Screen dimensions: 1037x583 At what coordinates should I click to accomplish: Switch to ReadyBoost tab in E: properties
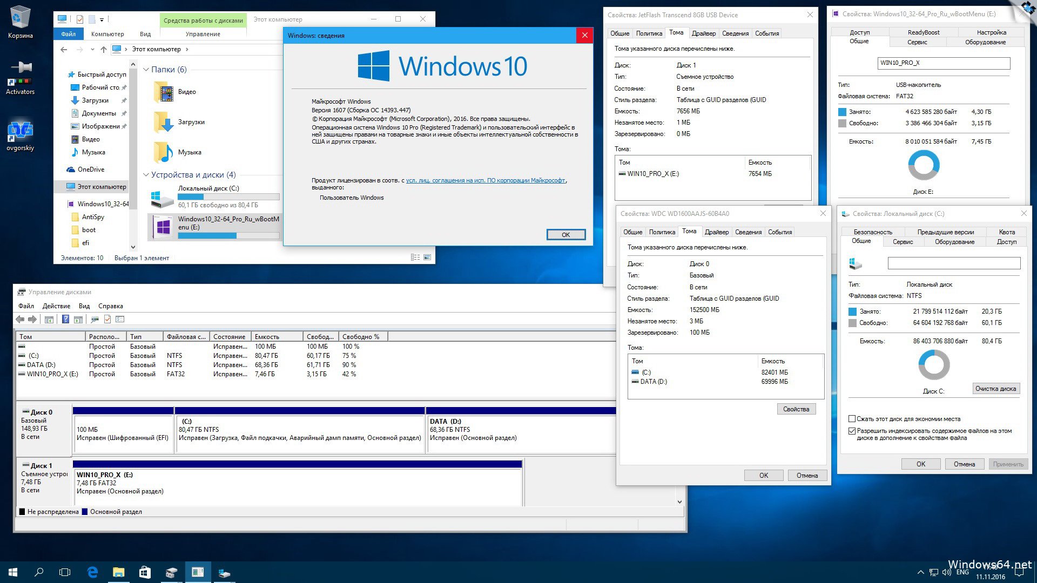point(924,32)
